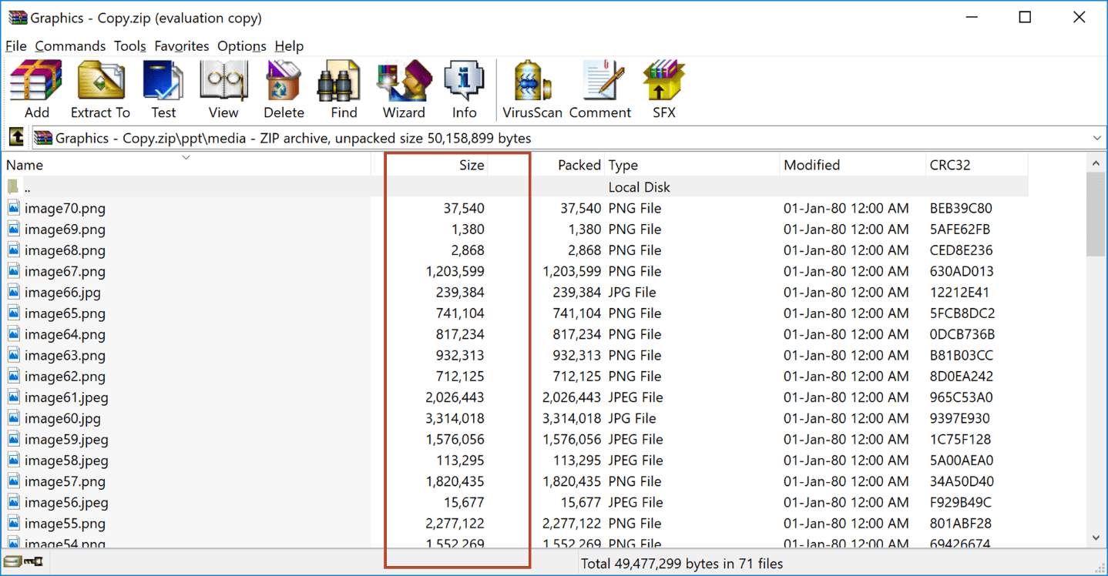
Task: Click the Comment toolbar icon
Action: pos(600,89)
